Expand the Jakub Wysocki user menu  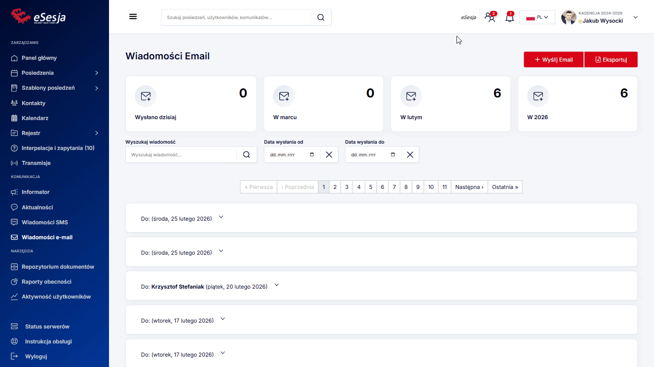[x=635, y=17]
